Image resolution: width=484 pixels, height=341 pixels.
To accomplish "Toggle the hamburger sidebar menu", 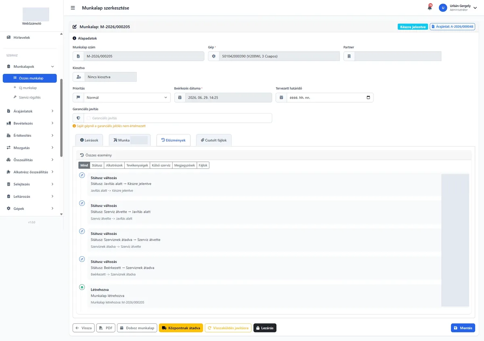I will [x=73, y=8].
